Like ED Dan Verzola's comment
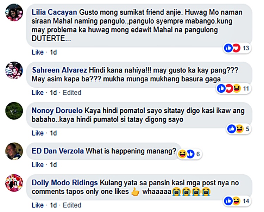 (x=38, y=165)
